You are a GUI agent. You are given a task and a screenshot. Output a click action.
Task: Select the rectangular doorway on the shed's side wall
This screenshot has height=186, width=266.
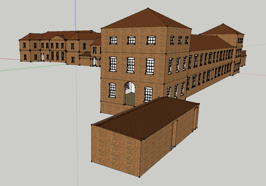174,135
